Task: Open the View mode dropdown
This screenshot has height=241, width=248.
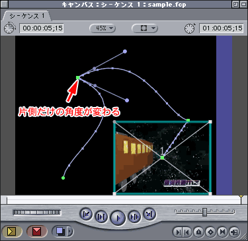Action: pos(145,28)
